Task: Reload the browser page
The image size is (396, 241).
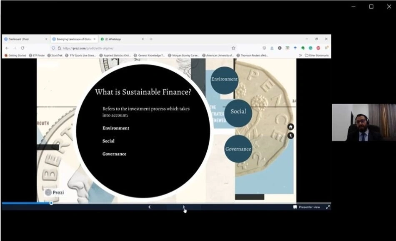Action: point(23,48)
